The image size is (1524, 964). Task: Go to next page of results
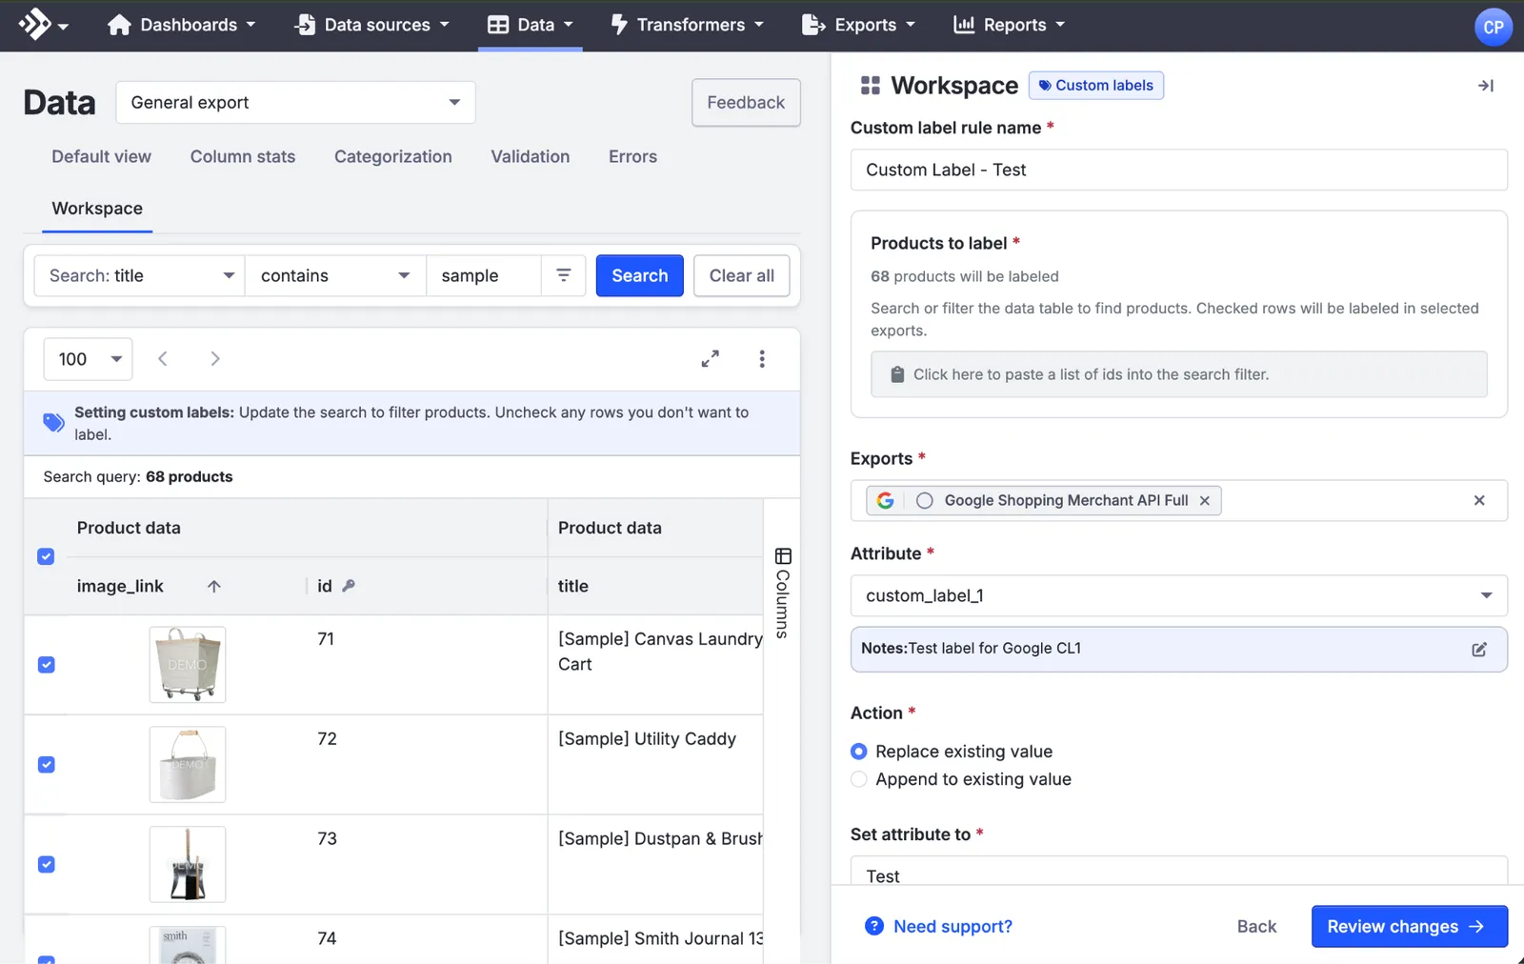[214, 359]
